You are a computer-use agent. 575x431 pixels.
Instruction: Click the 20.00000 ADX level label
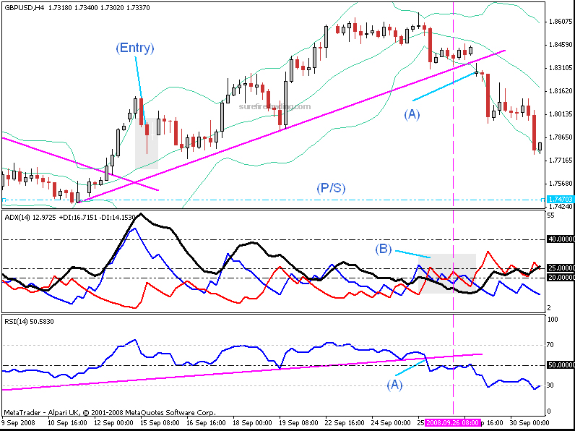tap(561, 278)
